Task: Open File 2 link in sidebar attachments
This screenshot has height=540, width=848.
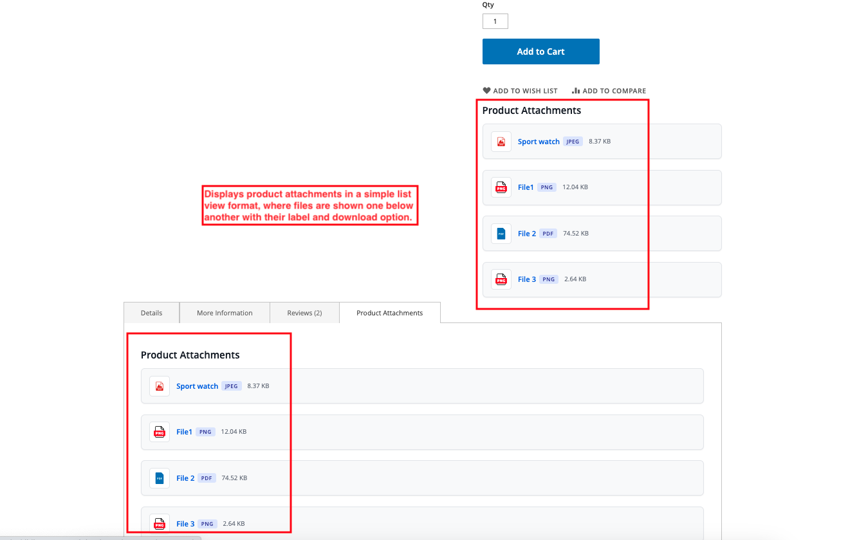Action: click(526, 234)
